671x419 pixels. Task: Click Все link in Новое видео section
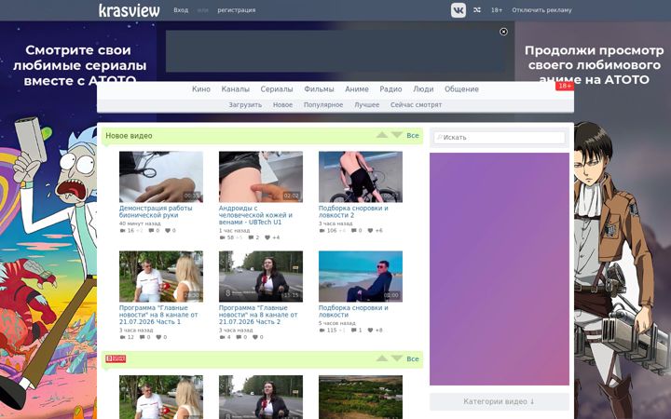pos(413,136)
